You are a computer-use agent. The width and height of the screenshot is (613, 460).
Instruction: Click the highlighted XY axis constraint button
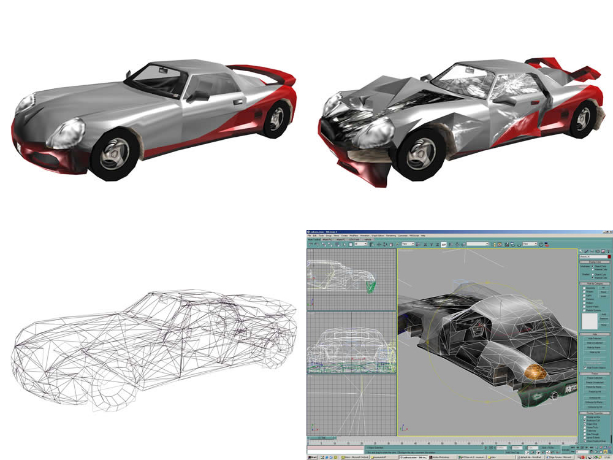(444, 245)
